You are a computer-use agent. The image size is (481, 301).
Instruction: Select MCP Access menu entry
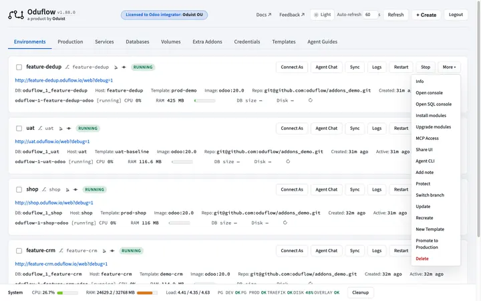click(436, 138)
